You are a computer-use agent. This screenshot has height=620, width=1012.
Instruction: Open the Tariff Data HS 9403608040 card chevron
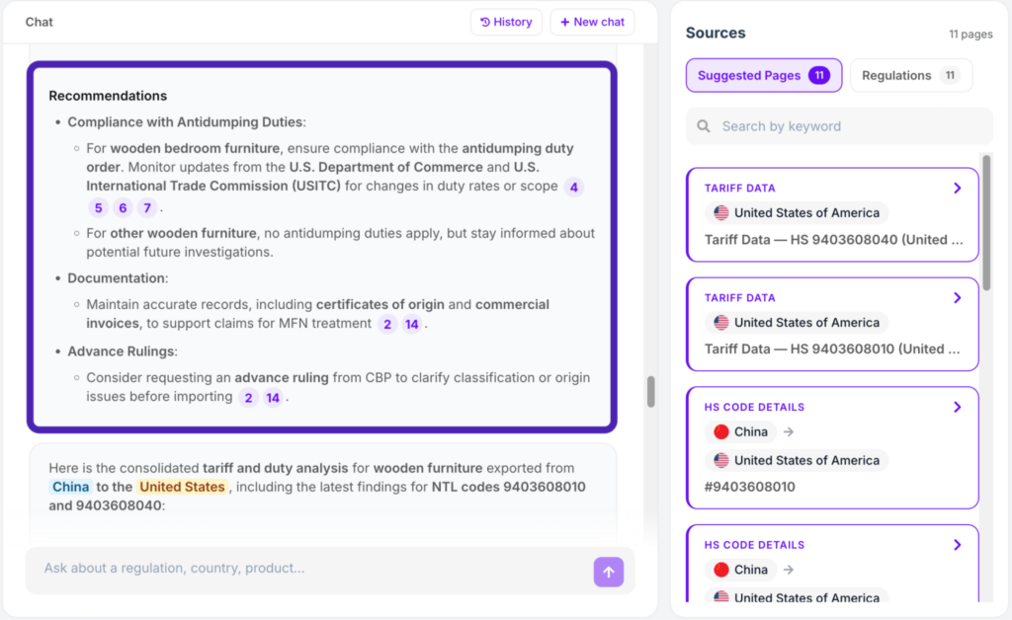click(957, 189)
